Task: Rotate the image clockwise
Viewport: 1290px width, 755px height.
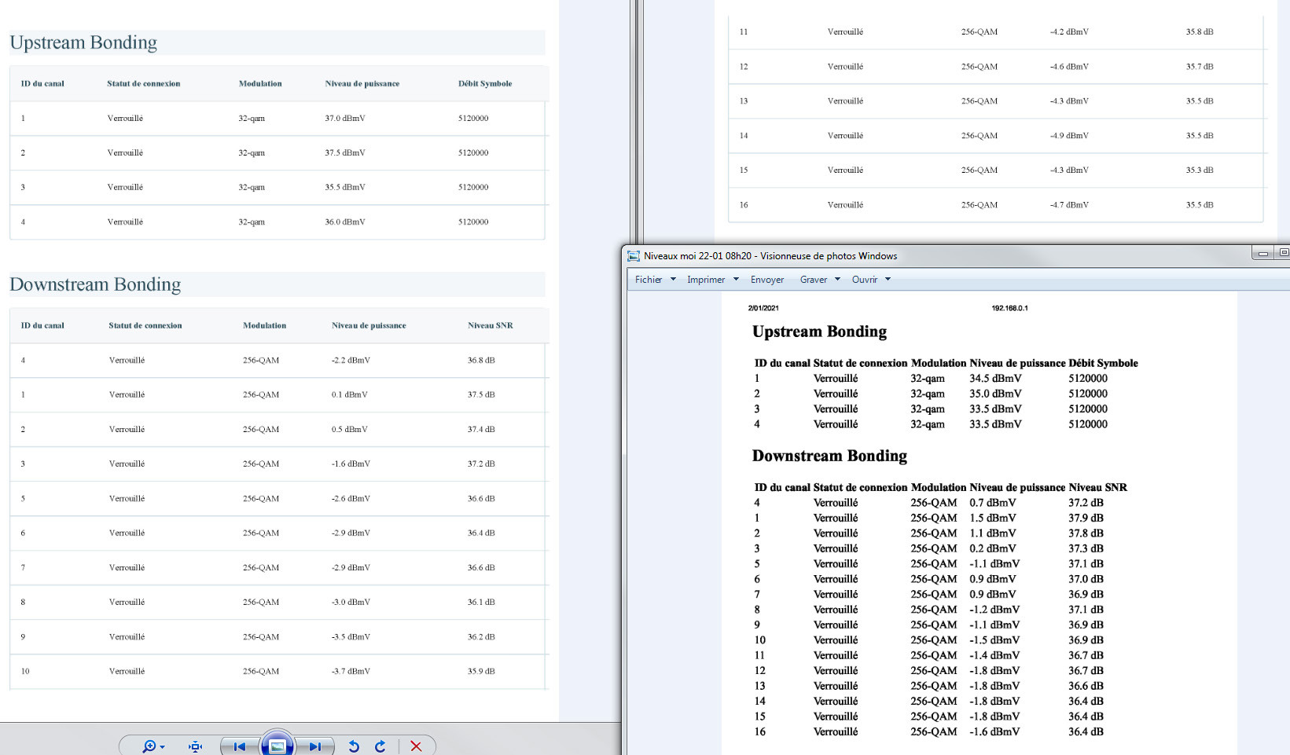Action: coord(380,746)
